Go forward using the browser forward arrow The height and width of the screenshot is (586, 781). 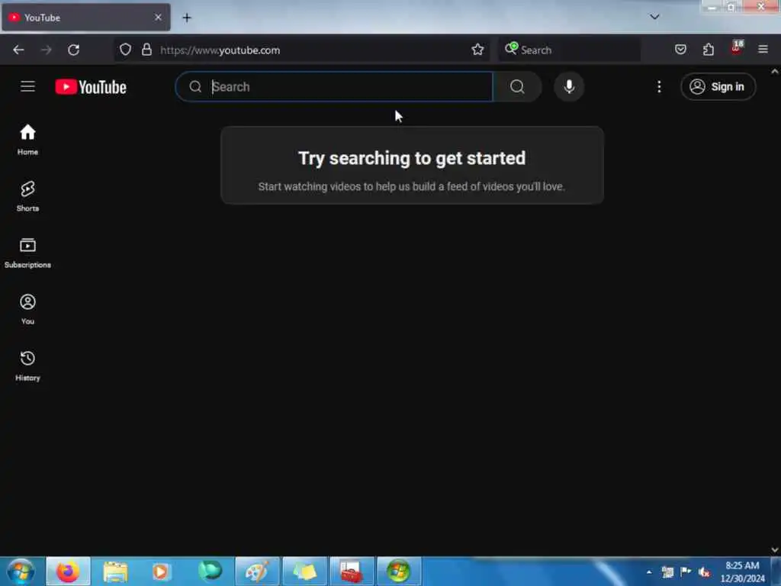[x=47, y=50]
